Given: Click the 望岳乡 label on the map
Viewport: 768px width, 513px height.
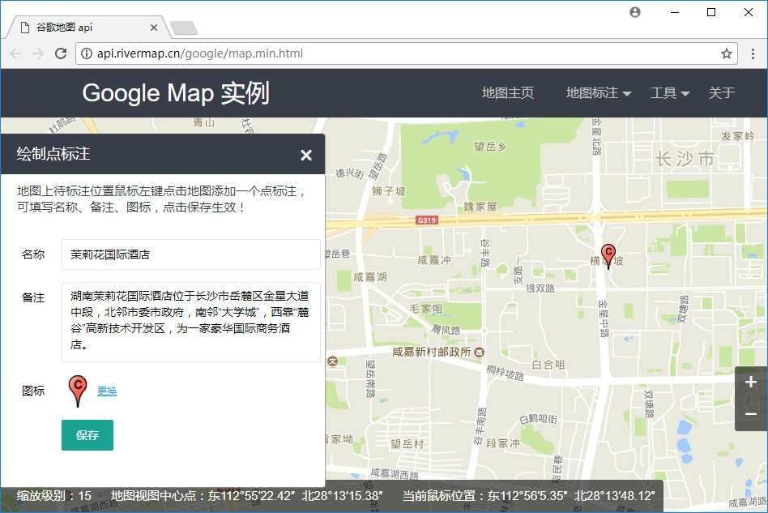Looking at the screenshot, I should tap(490, 146).
